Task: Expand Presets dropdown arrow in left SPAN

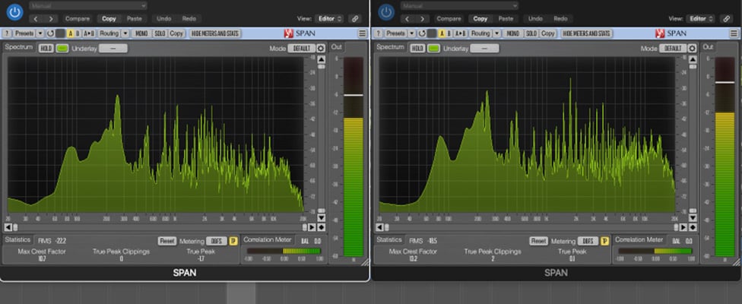Action: click(x=40, y=33)
